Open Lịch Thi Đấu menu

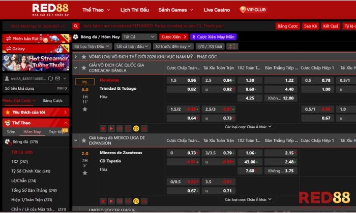135,10
